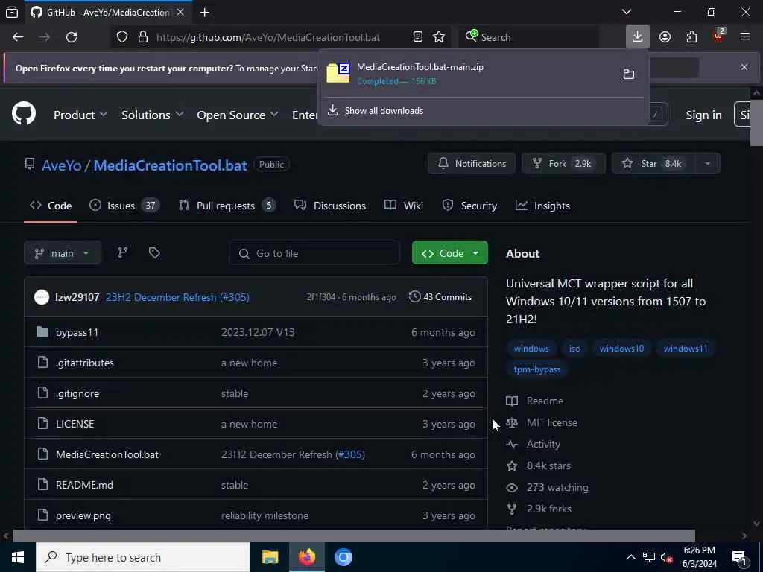Open the Discussions tab

point(330,206)
